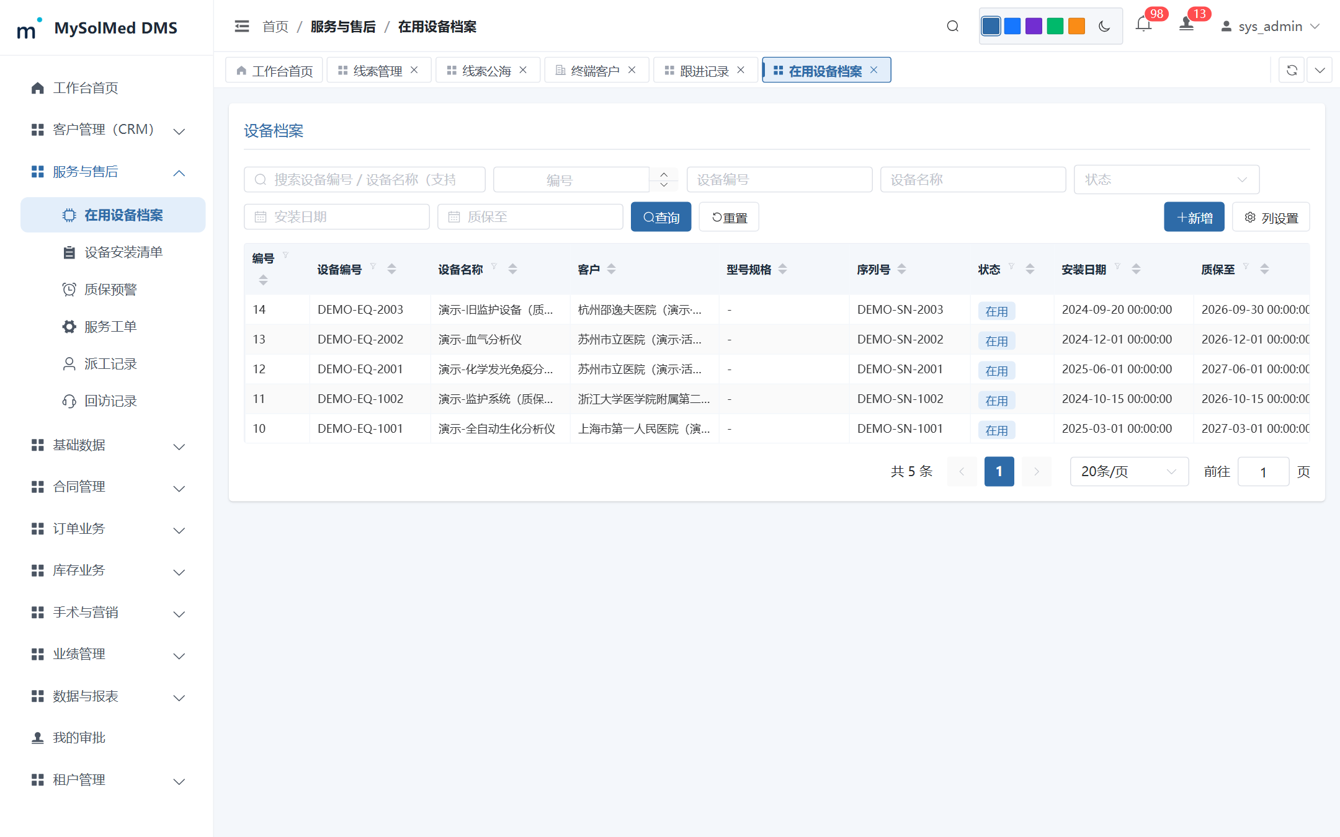Close the 终端客户 tab
This screenshot has height=837, width=1340.
click(632, 70)
